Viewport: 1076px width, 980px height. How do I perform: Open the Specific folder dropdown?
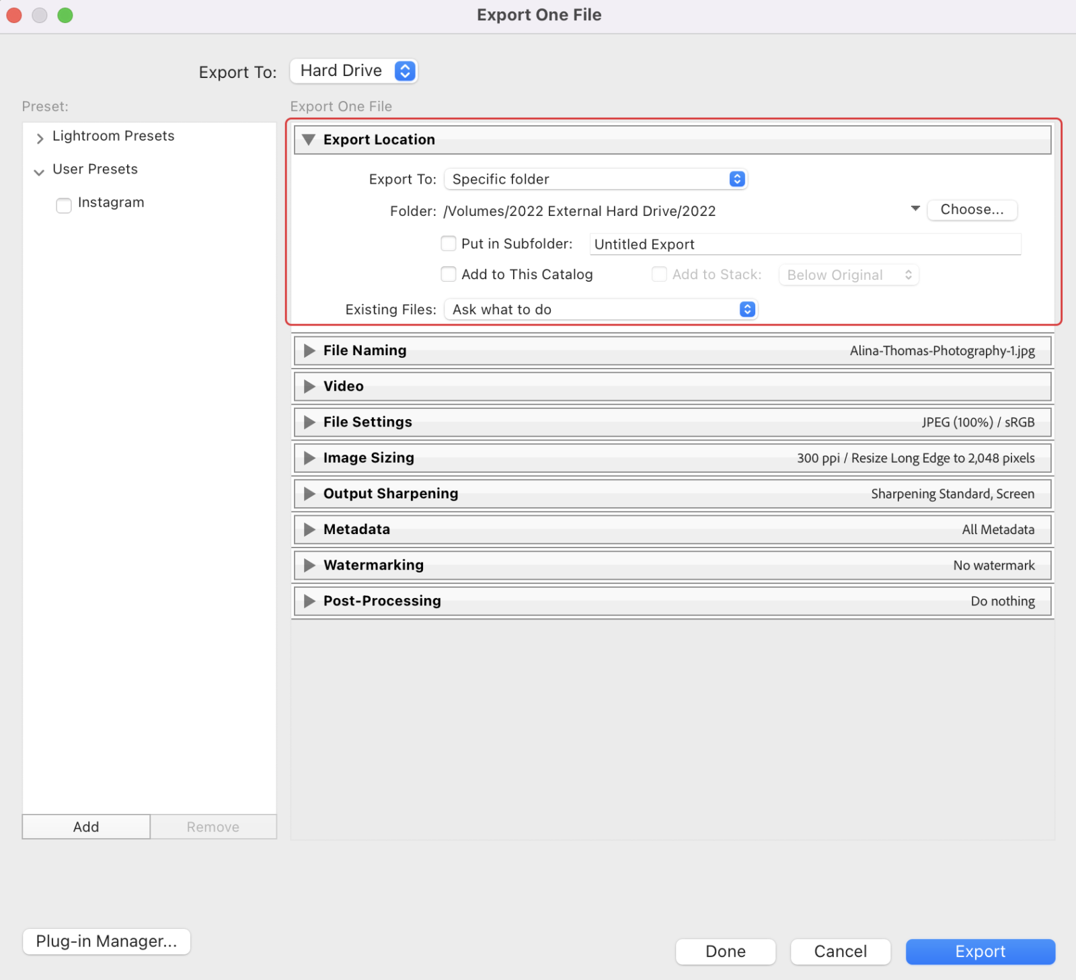pyautogui.click(x=595, y=179)
